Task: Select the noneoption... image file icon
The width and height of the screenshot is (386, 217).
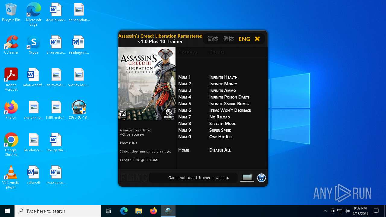Action: pos(79,13)
